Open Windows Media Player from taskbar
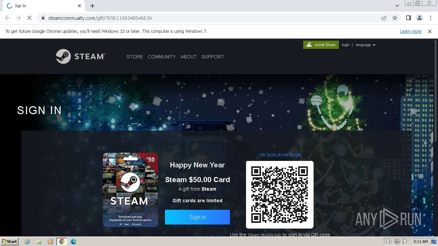Screen dimensions: 438x246 point(50,242)
